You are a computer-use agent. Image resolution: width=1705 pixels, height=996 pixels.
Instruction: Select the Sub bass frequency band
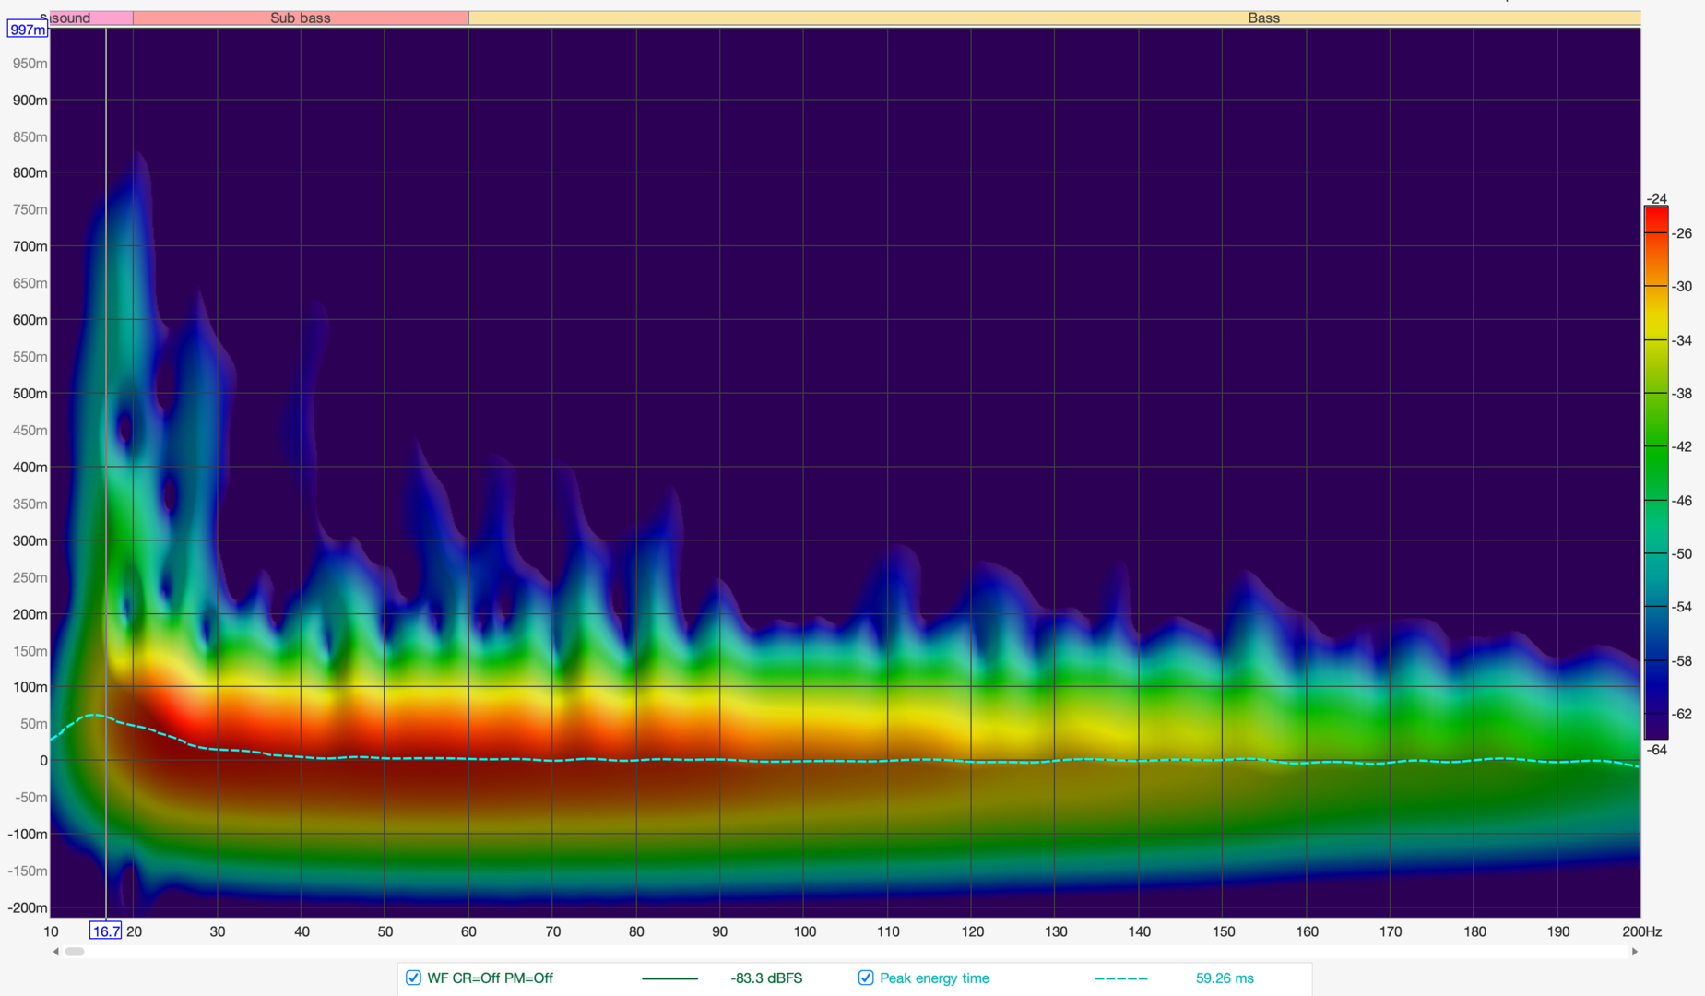coord(301,18)
